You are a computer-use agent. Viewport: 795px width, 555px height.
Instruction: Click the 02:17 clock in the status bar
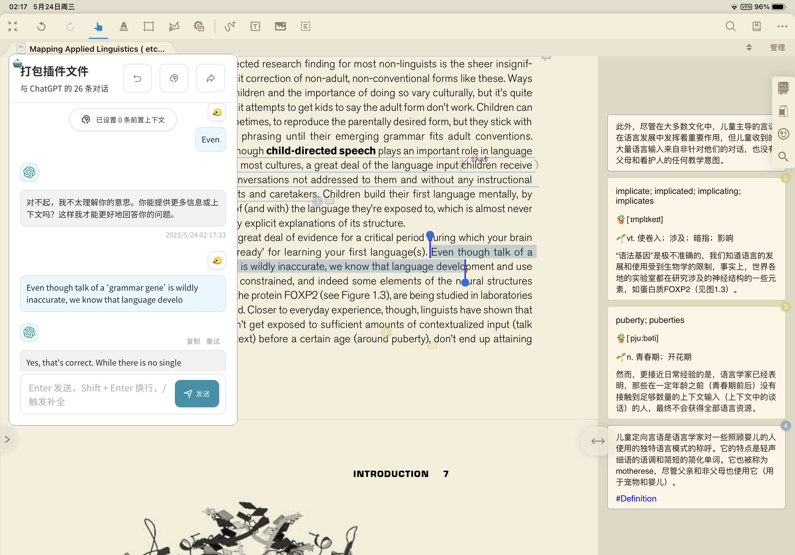click(x=18, y=7)
